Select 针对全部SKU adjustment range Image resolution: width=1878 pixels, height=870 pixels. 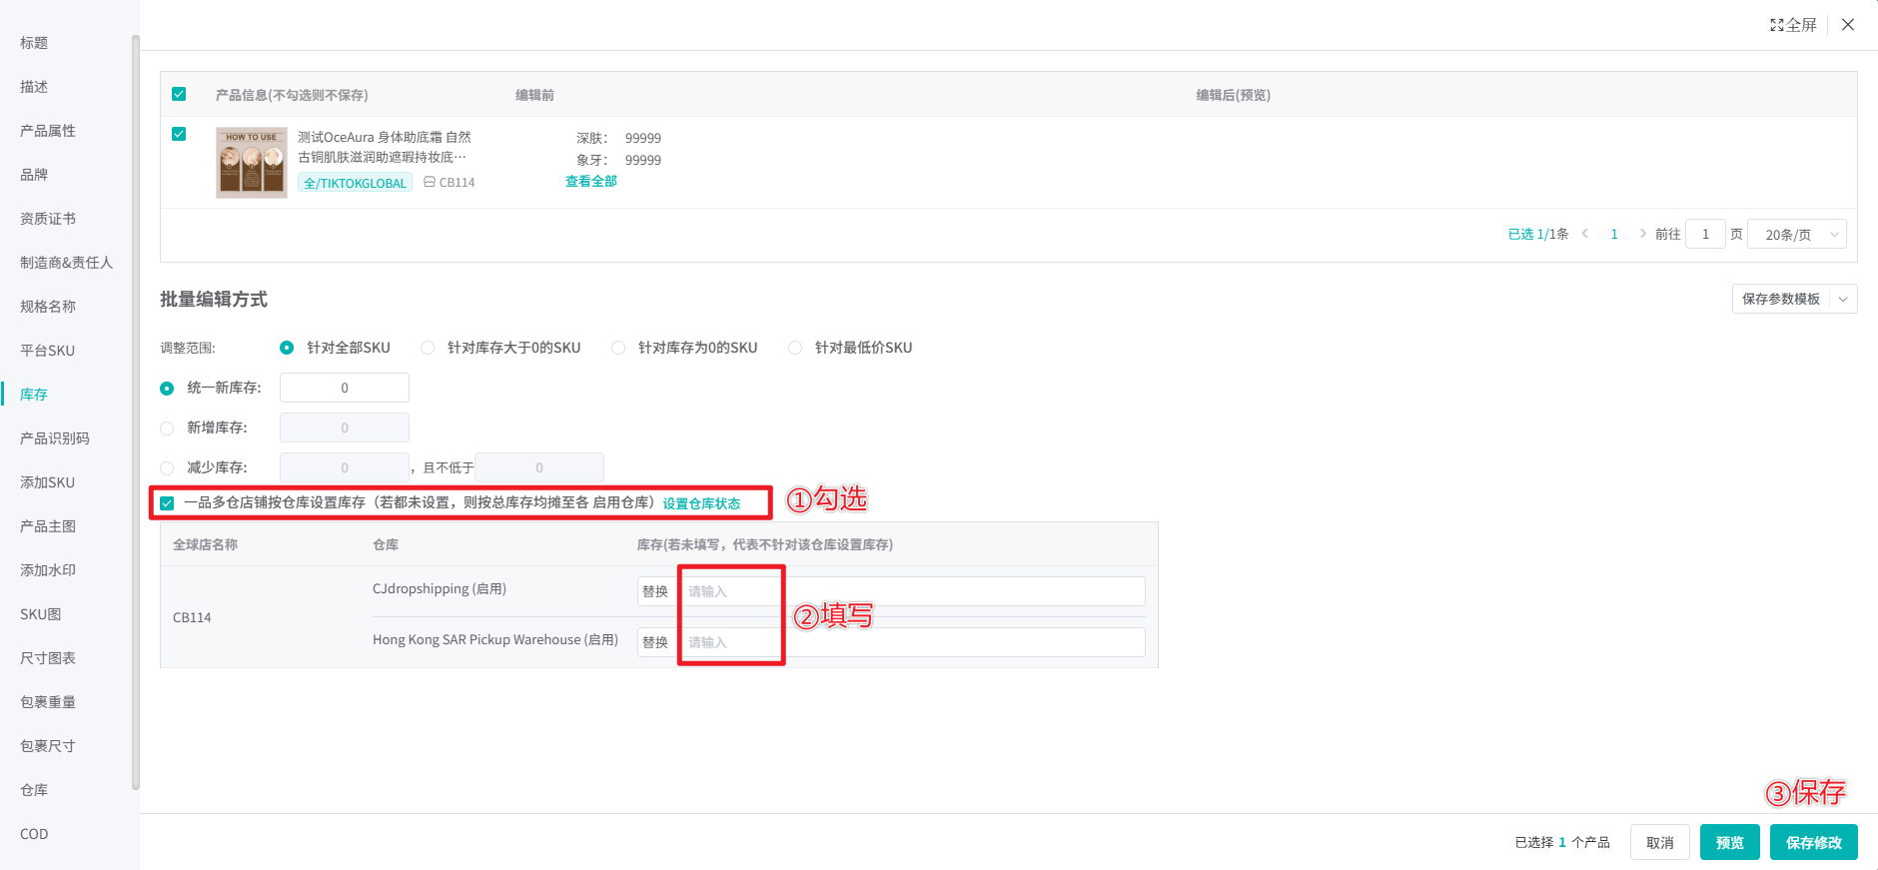coord(287,348)
